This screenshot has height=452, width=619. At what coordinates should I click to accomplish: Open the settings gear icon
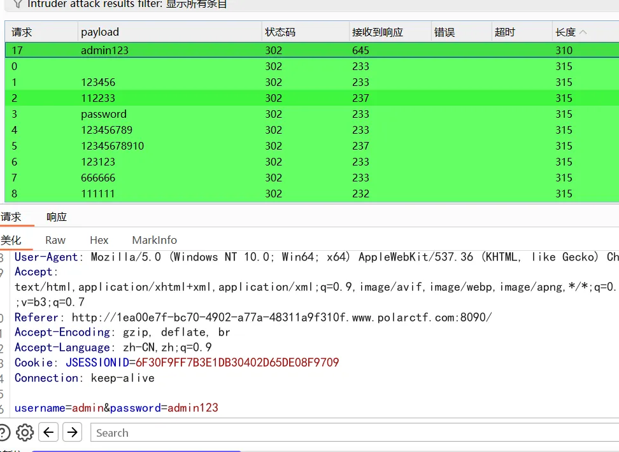pos(25,432)
